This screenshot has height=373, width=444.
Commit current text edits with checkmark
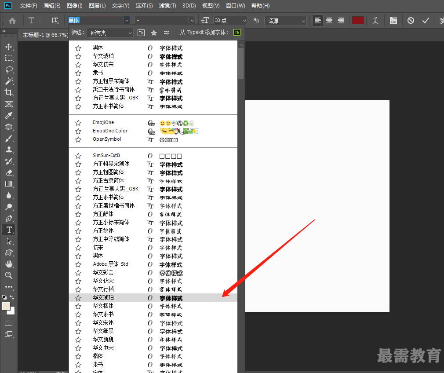tap(426, 20)
